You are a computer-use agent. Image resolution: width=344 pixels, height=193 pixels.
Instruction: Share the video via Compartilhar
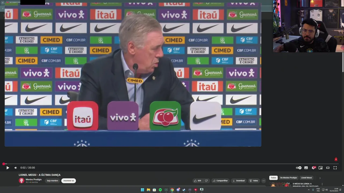point(220,181)
